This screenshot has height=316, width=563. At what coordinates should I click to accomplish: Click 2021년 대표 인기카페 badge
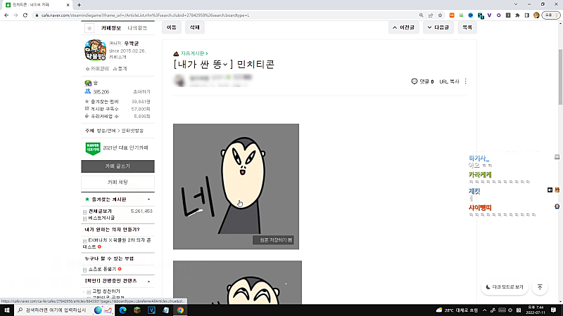click(x=117, y=148)
